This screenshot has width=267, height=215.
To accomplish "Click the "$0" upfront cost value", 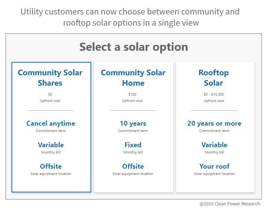I will click(50, 95).
